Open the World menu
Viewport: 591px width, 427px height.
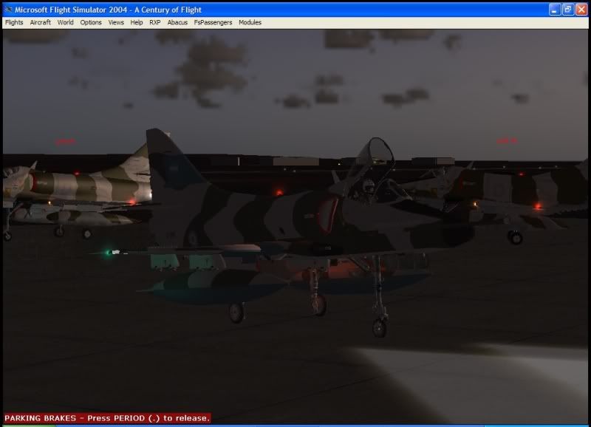(x=65, y=23)
